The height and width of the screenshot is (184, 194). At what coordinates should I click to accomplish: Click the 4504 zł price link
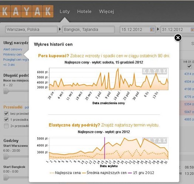pyautogui.click(x=189, y=82)
